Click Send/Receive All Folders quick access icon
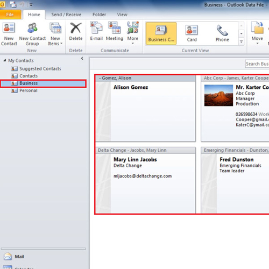The height and width of the screenshot is (269, 269). click(x=13, y=4)
